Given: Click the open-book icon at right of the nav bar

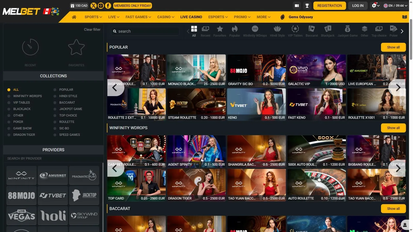Looking at the screenshot, I should (x=404, y=17).
